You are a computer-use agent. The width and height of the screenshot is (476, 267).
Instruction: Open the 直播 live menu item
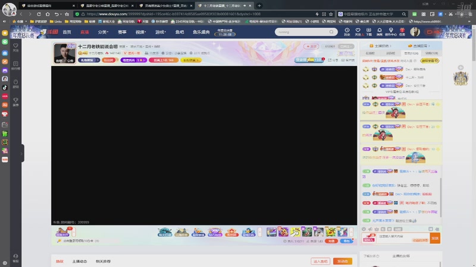(x=84, y=32)
